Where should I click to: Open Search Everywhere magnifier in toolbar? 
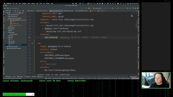point(133,8)
